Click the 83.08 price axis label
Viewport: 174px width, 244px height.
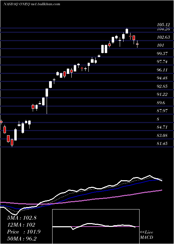click(x=162, y=135)
